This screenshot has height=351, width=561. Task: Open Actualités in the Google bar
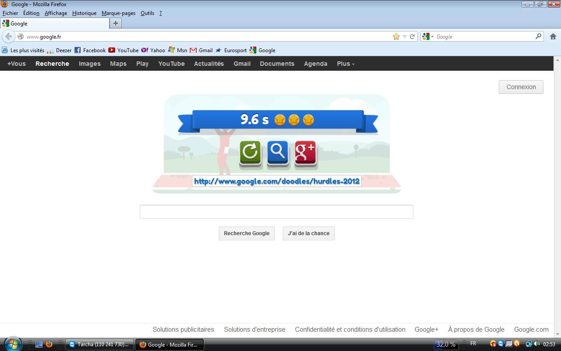point(209,64)
